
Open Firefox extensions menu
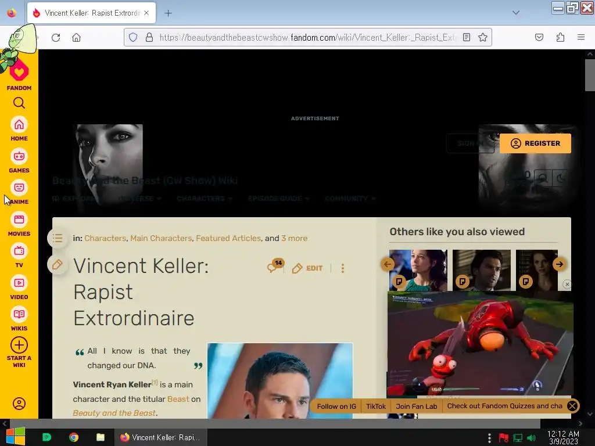click(x=561, y=37)
